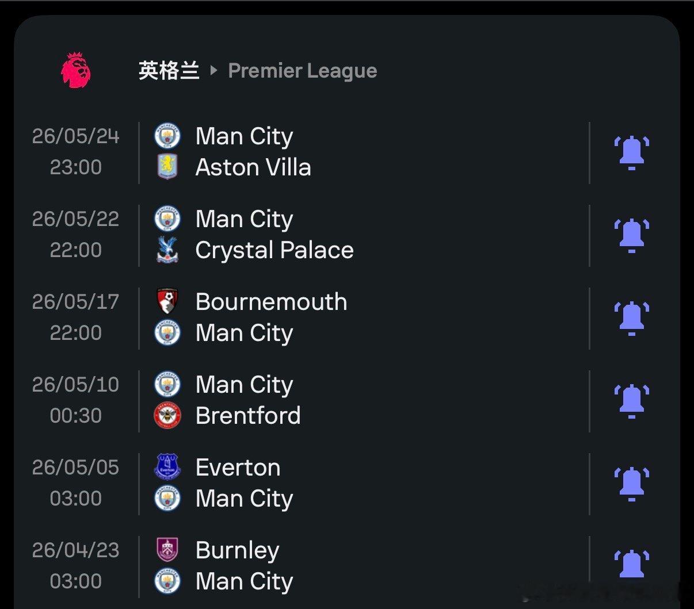Enable notification for Bournemouth vs Man City
Viewport: 694px width, 609px height.
point(631,318)
